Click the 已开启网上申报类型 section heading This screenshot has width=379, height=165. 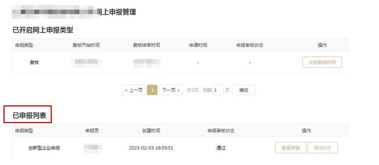click(43, 30)
